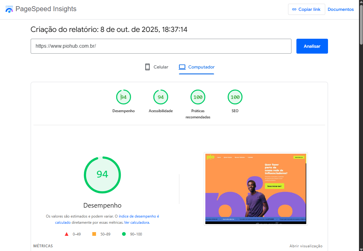Select the Práticas recomendadas score circle
The image size is (363, 251).
click(198, 97)
